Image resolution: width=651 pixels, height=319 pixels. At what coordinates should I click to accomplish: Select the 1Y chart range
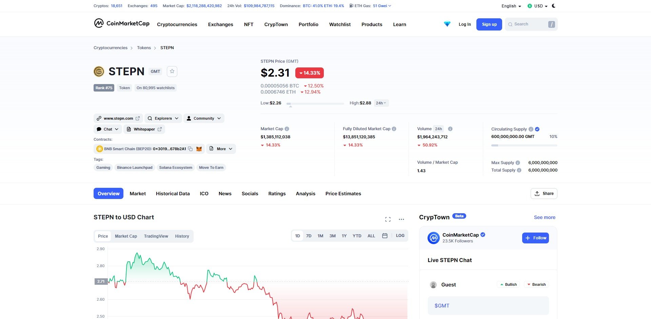tap(344, 236)
